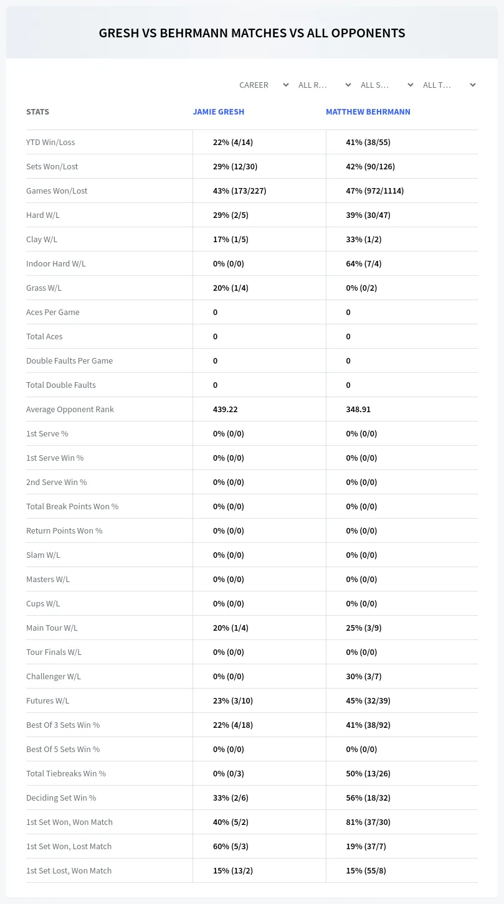Click the chevron arrow beside ALL S...
The height and width of the screenshot is (904, 504).
pos(410,85)
